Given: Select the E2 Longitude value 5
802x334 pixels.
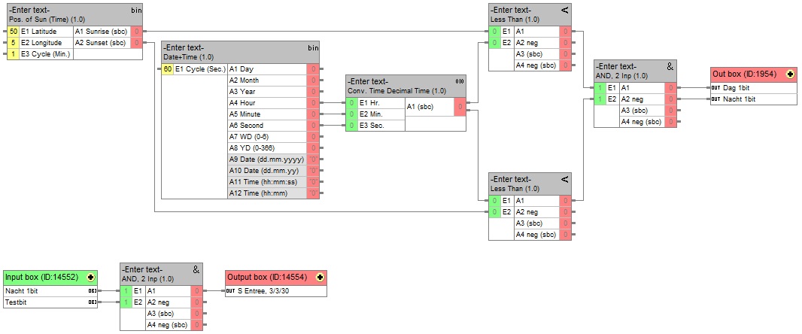Looking at the screenshot, I should pyautogui.click(x=14, y=43).
